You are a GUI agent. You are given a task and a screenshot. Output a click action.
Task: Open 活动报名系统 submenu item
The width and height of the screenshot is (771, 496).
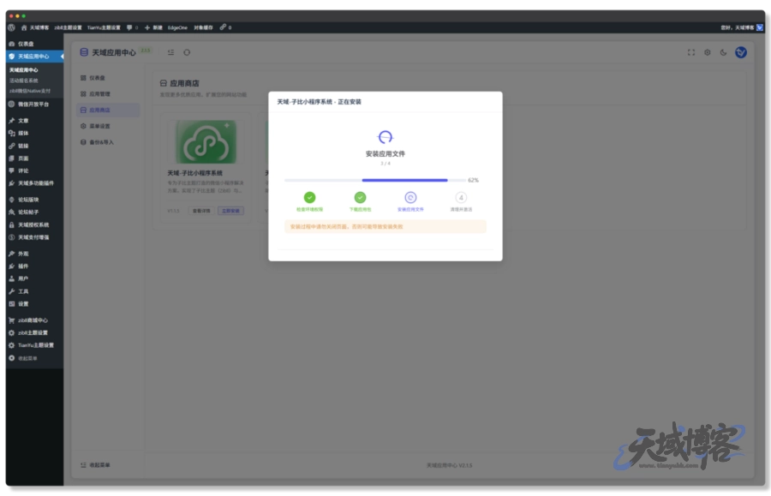pyautogui.click(x=24, y=81)
